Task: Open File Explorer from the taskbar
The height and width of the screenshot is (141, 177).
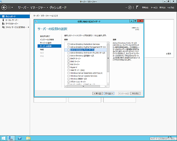Action: coord(28,138)
